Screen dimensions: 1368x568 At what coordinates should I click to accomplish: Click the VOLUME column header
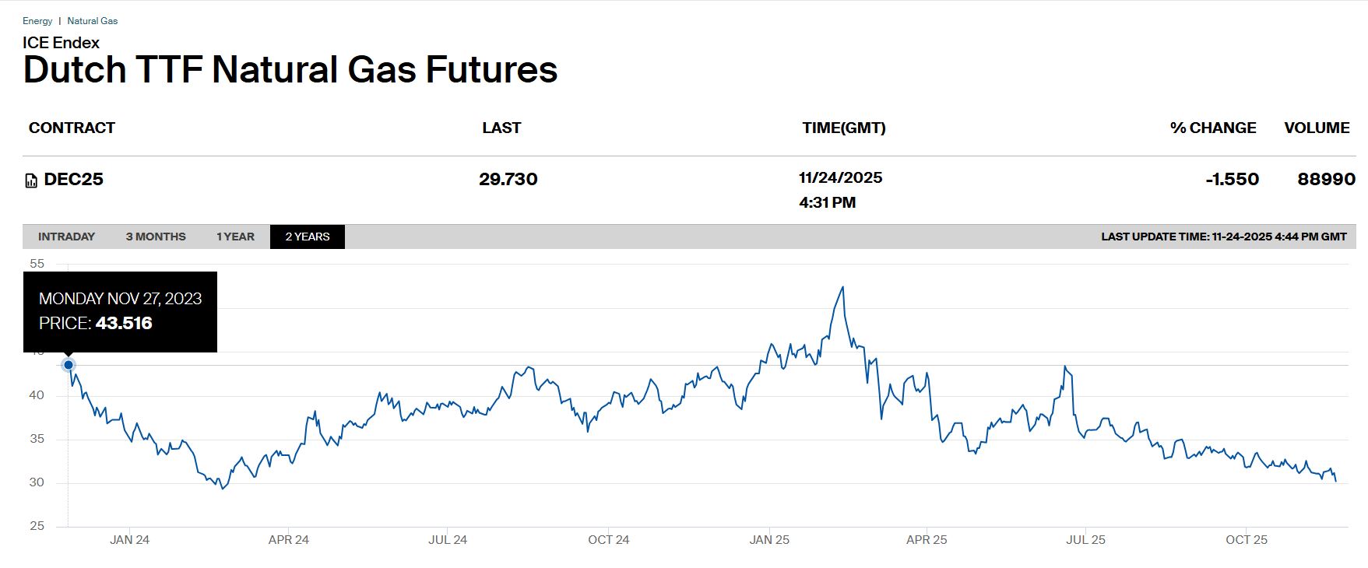pos(1317,128)
